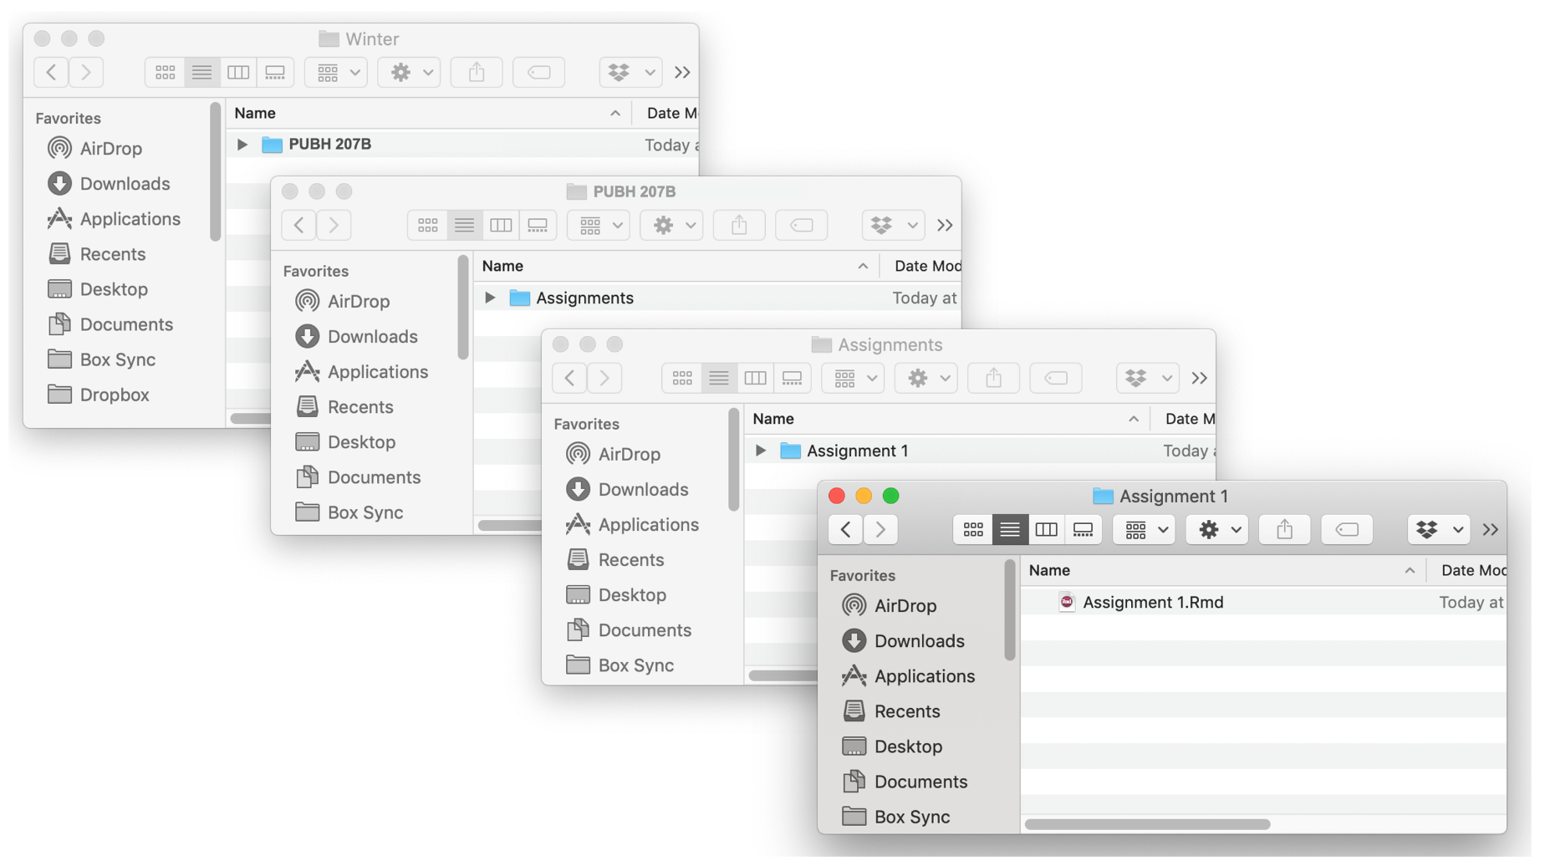
Task: Go back in Assignments window
Action: (570, 379)
